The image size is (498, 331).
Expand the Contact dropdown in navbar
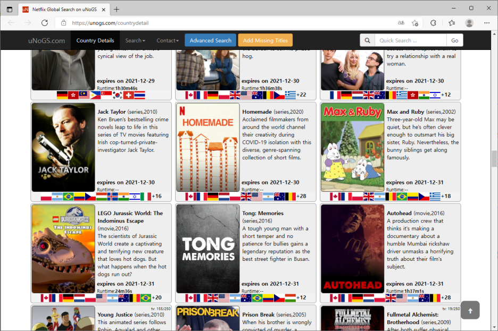[168, 40]
